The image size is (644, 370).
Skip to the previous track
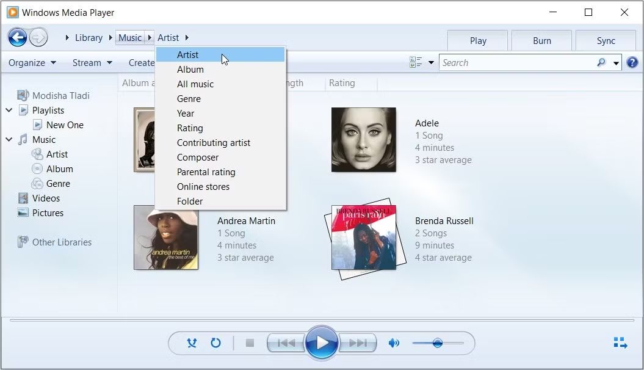[286, 343]
